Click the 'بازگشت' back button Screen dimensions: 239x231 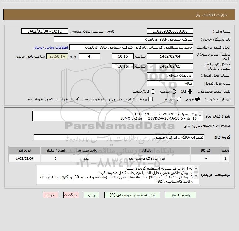(71, 195)
